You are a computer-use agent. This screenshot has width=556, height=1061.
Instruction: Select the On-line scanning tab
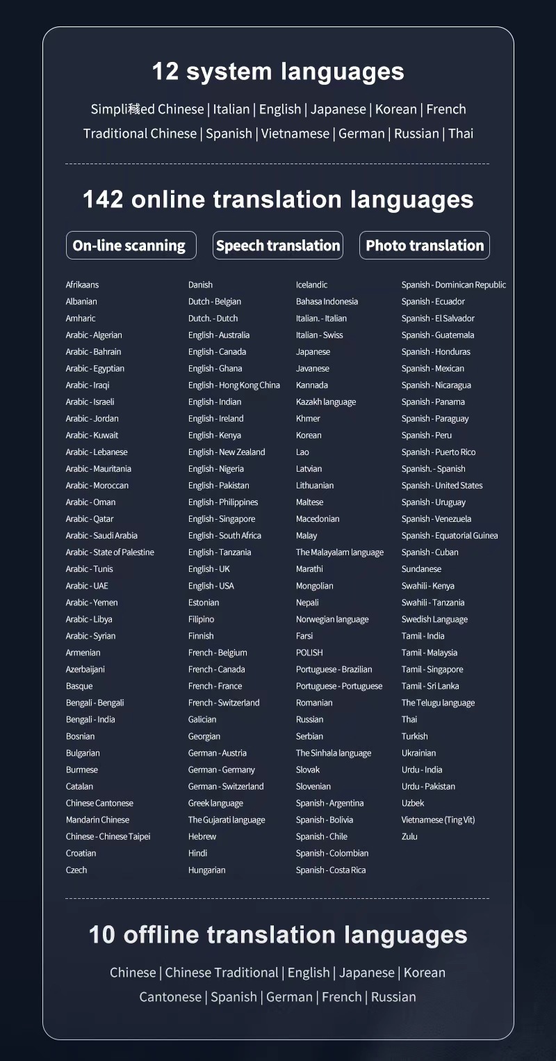pos(131,246)
